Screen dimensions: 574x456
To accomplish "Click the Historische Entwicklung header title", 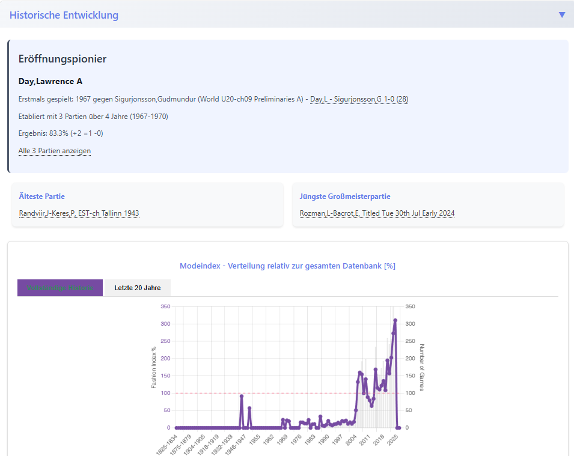I will (x=64, y=15).
